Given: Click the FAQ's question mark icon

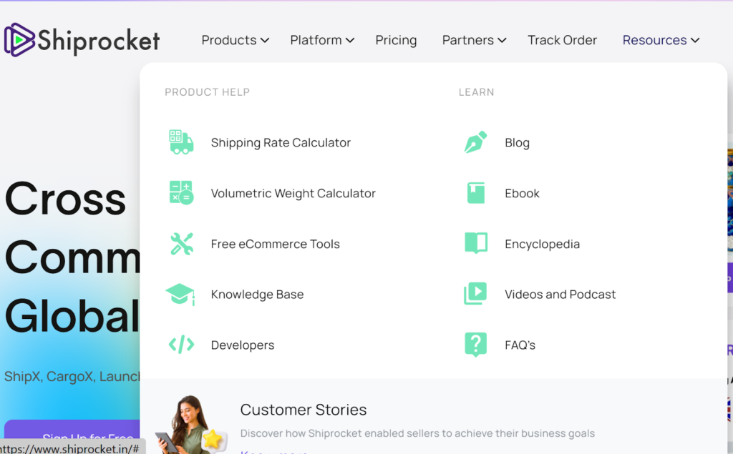Looking at the screenshot, I should pos(475,345).
